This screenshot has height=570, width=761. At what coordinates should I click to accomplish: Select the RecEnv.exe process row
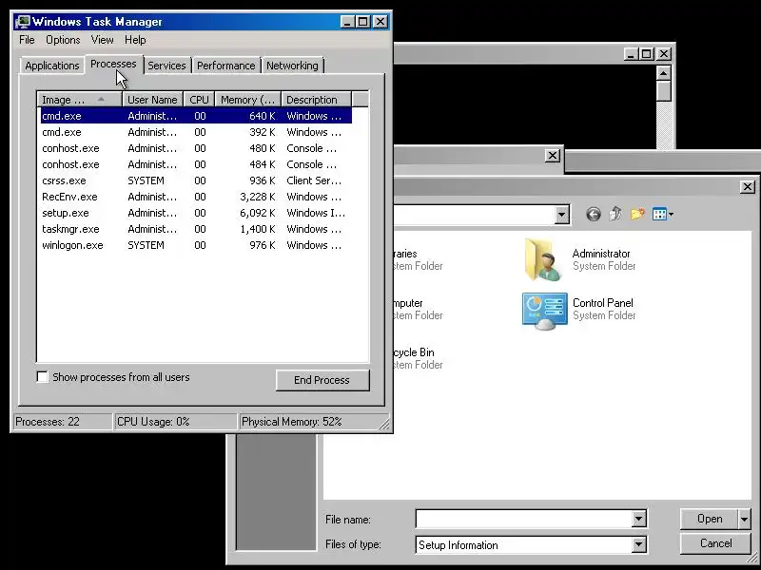click(x=196, y=197)
